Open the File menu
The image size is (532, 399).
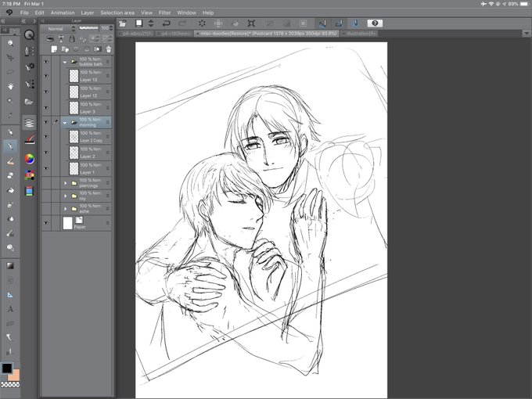[24, 13]
